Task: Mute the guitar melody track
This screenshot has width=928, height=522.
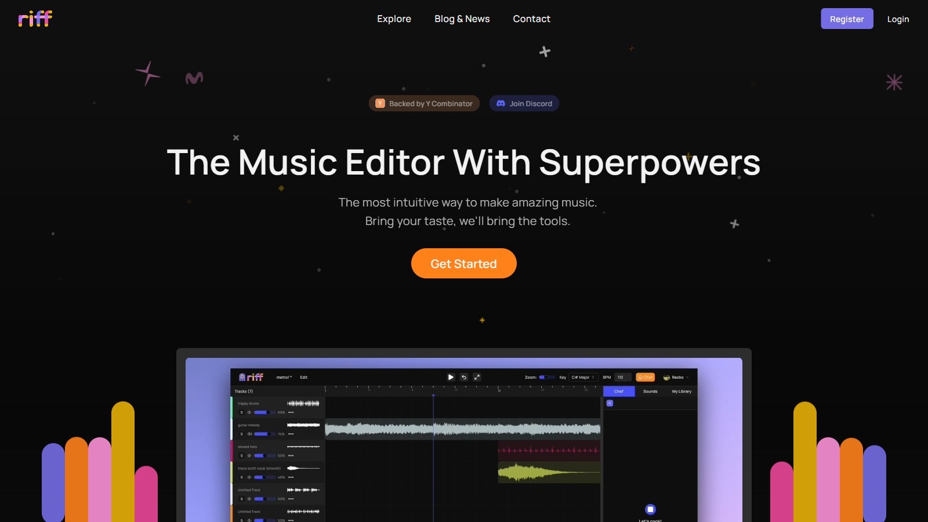Action: [x=249, y=434]
